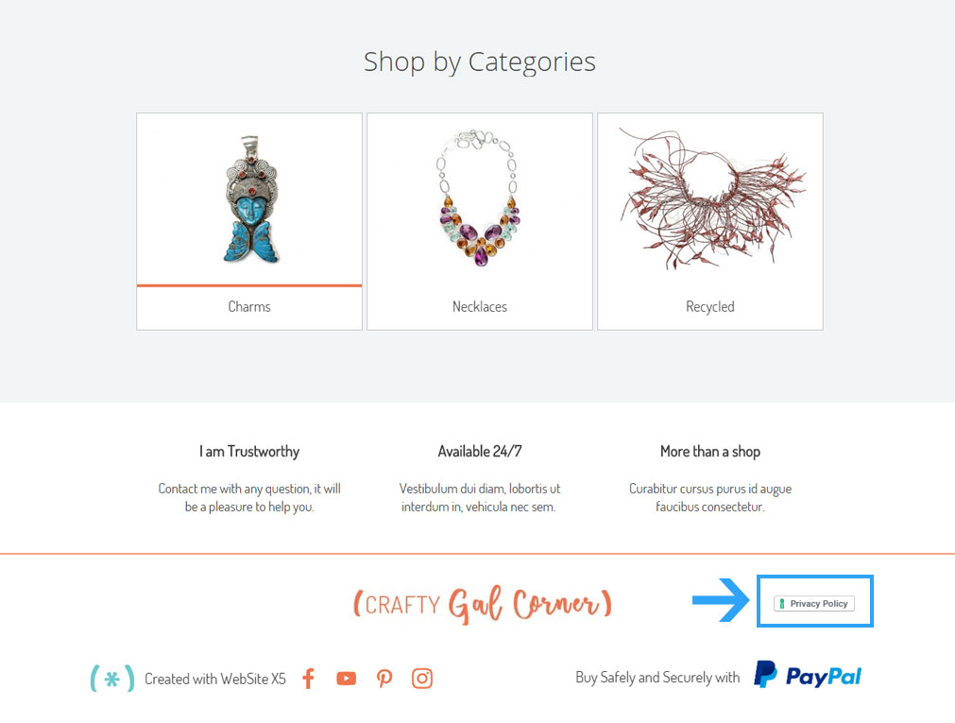Click the gemstone necklace image
This screenshot has width=955, height=723.
click(x=479, y=198)
